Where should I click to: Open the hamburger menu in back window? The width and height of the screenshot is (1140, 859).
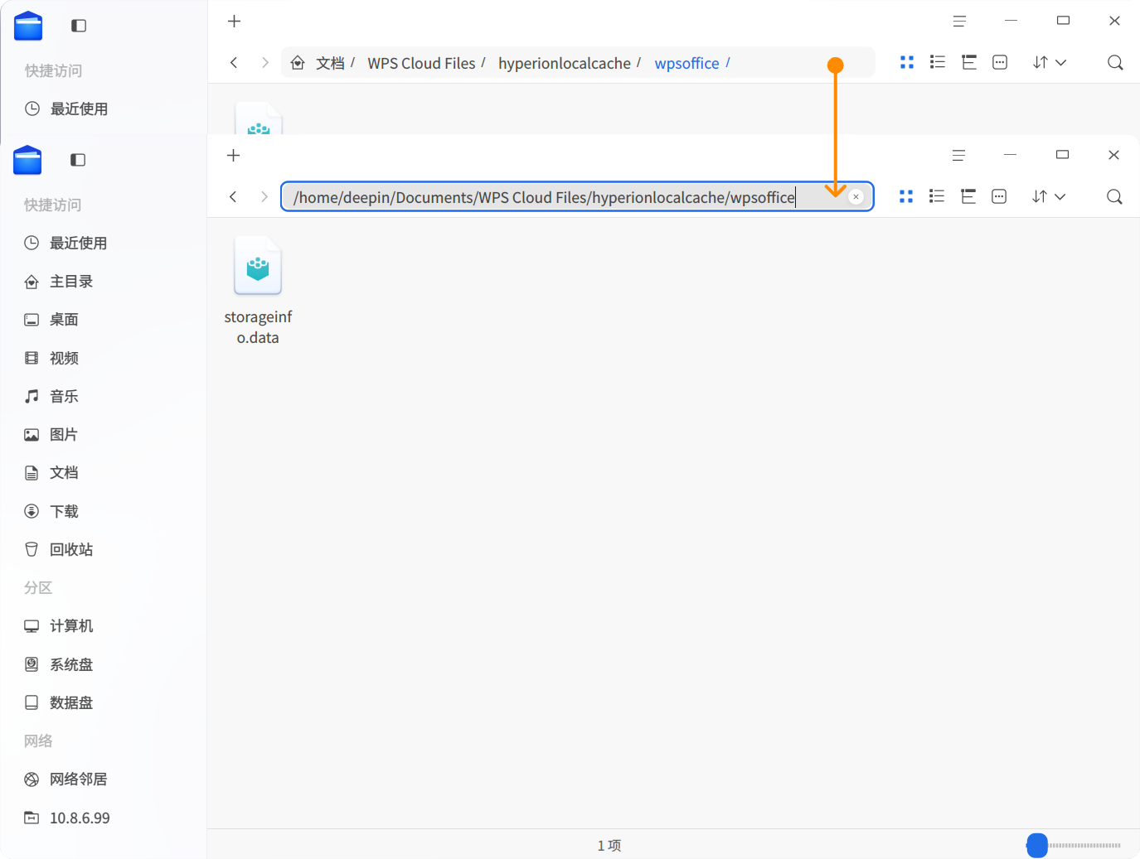click(959, 21)
